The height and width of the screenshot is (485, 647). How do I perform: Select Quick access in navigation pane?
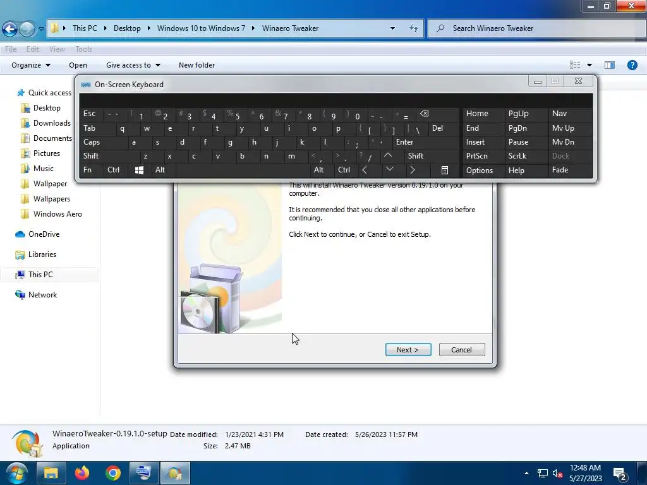pos(49,93)
